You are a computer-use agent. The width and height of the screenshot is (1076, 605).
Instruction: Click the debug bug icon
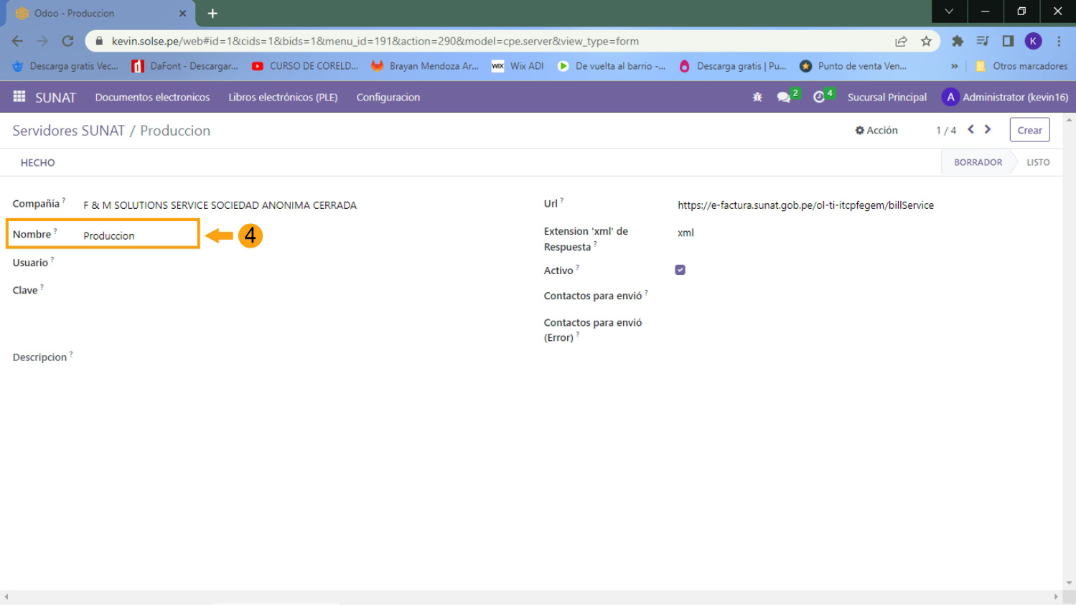757,97
